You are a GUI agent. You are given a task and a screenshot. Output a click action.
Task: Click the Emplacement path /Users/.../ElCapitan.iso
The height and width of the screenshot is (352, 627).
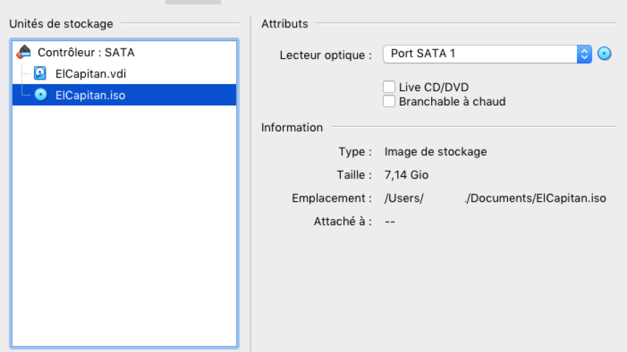pyautogui.click(x=495, y=198)
